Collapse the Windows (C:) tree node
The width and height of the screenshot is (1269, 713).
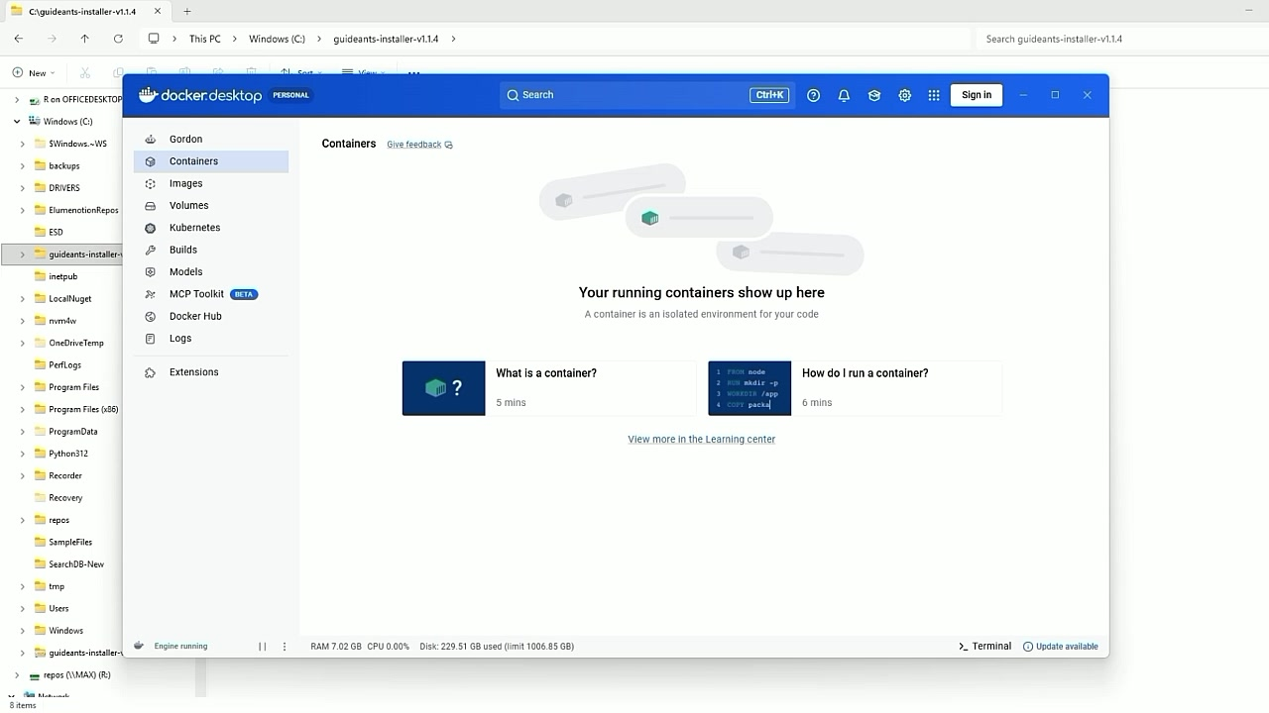coord(17,122)
